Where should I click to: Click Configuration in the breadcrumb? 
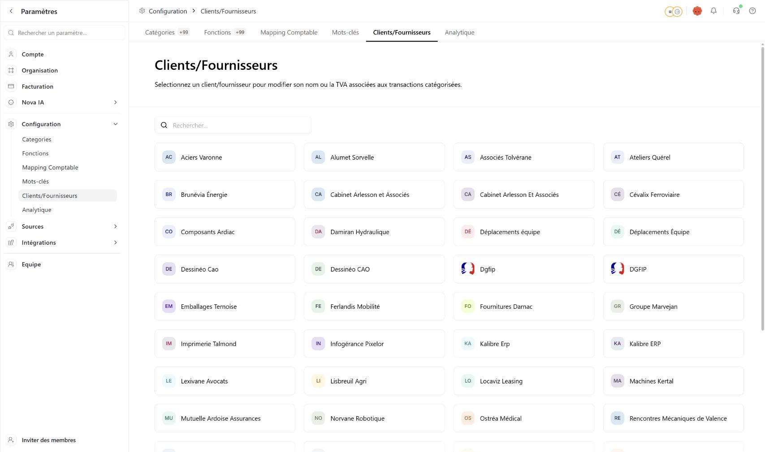168,11
